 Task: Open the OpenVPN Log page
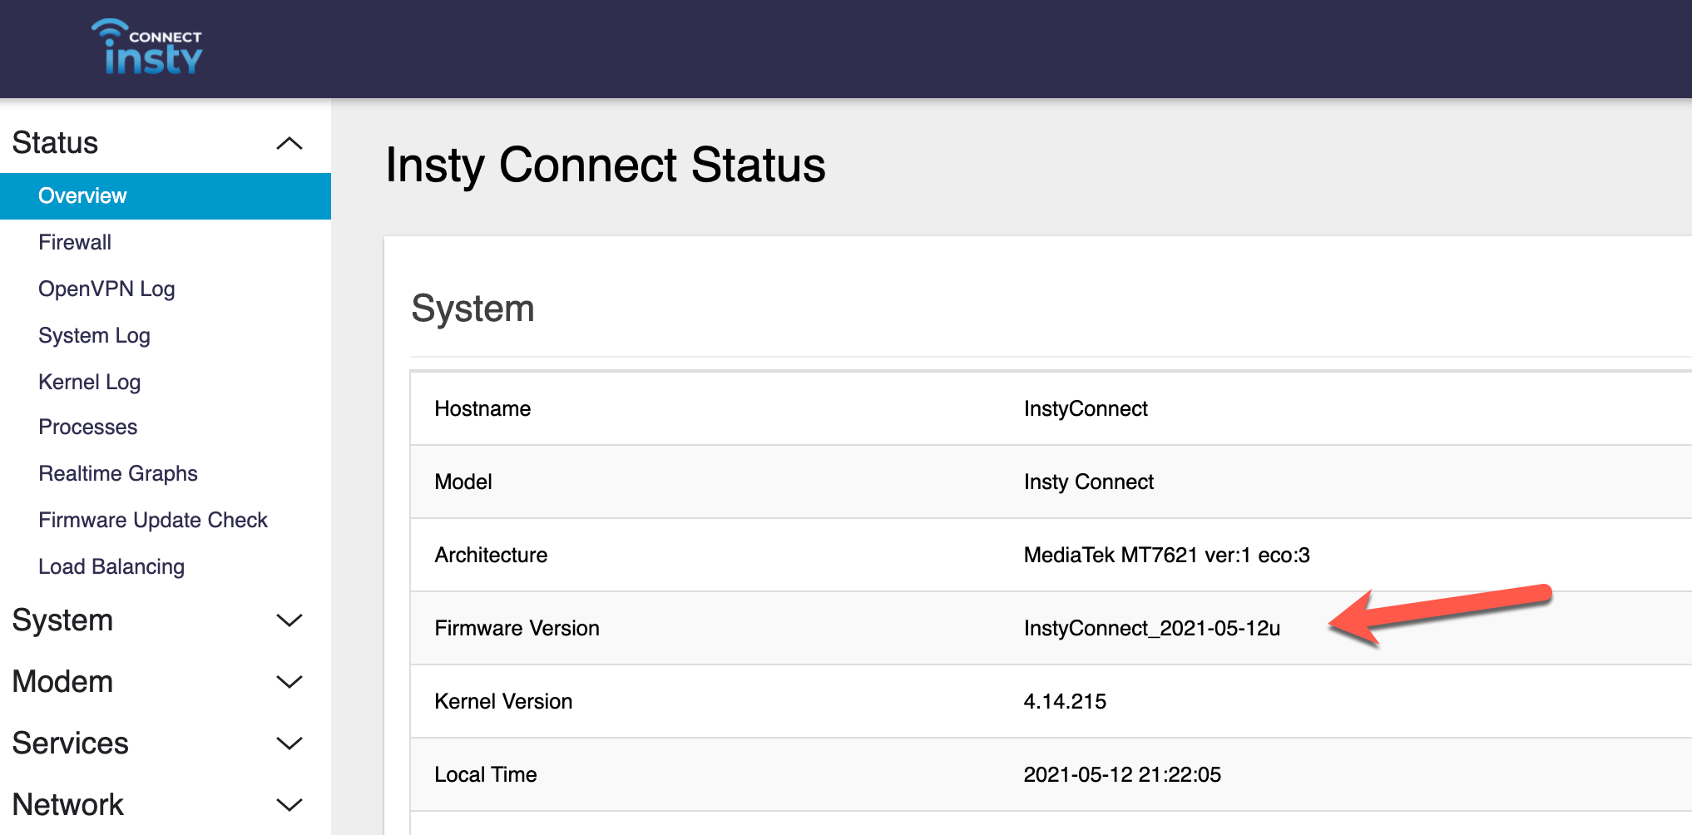(106, 289)
